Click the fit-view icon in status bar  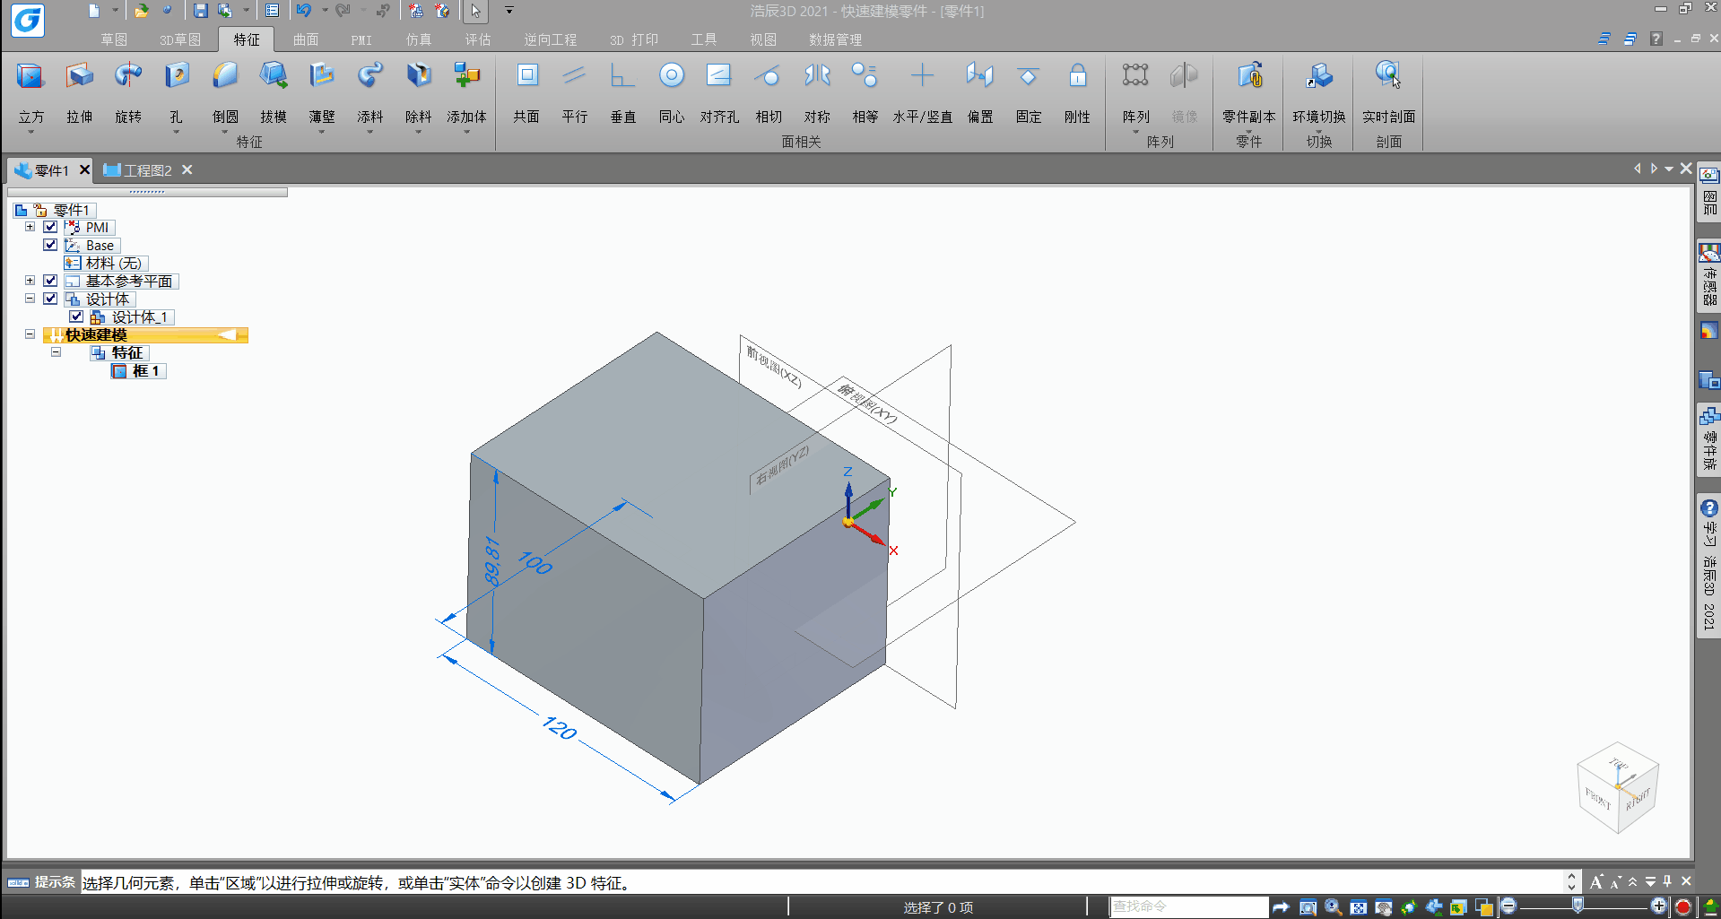tap(1359, 907)
